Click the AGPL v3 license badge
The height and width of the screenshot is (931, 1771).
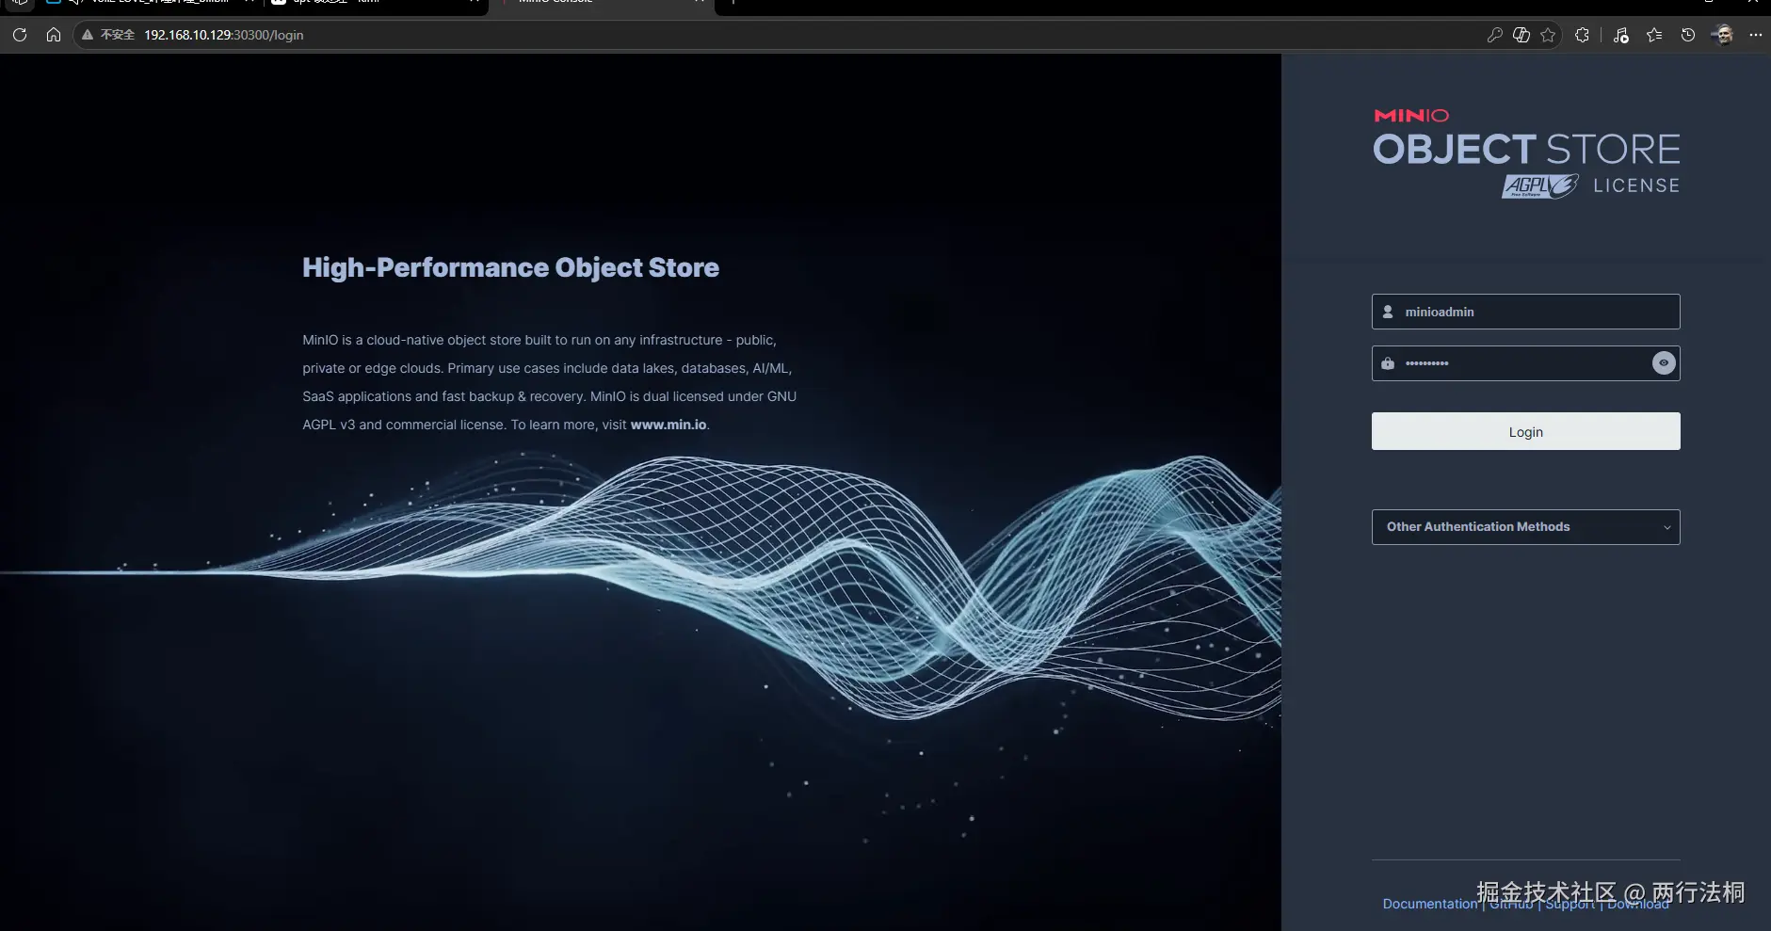[x=1540, y=185]
